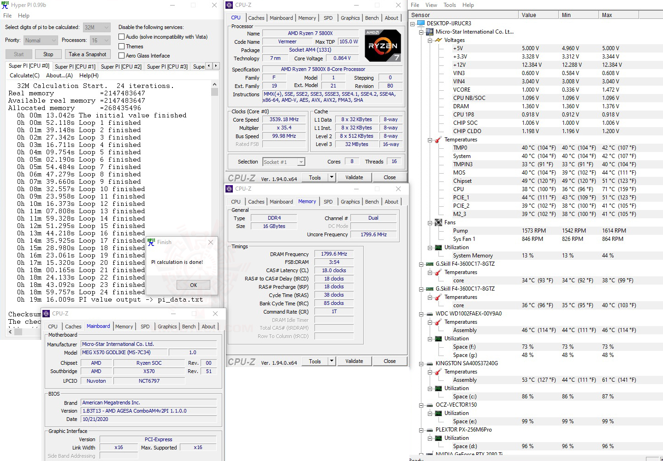This screenshot has width=663, height=461.
Task: Open the Tools menu in HWMonitor
Action: (450, 5)
